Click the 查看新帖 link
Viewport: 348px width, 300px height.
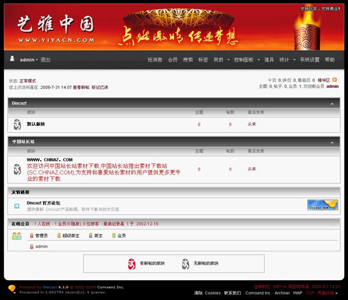click(x=81, y=87)
